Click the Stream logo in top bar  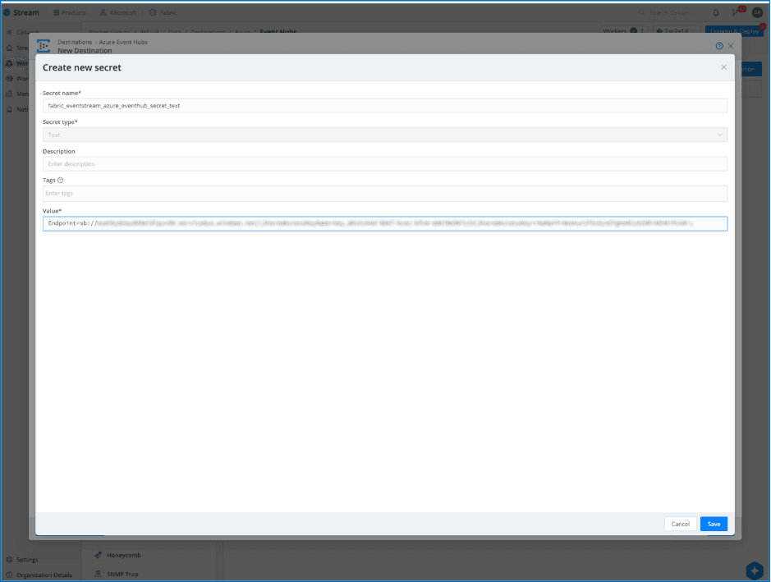(x=21, y=12)
